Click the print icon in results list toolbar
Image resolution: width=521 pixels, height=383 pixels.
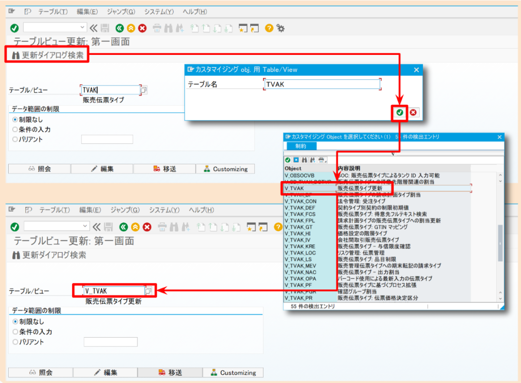point(321,160)
